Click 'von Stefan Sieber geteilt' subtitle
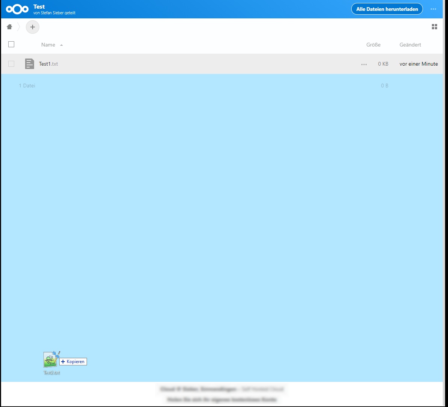Image resolution: width=448 pixels, height=407 pixels. click(x=54, y=13)
